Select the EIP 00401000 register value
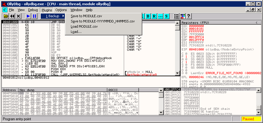This screenshot has height=123, width=263. point(196,50)
